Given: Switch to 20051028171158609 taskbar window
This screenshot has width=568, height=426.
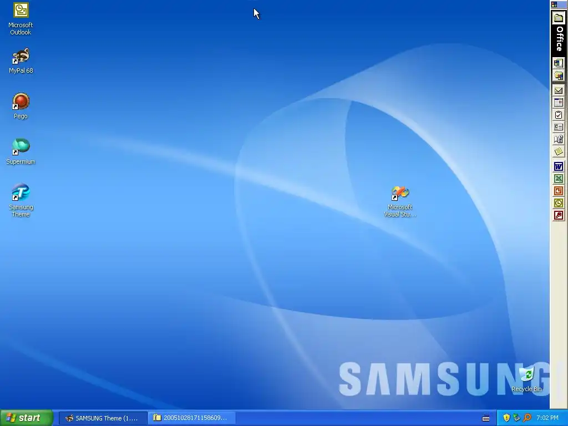Looking at the screenshot, I should tap(192, 418).
